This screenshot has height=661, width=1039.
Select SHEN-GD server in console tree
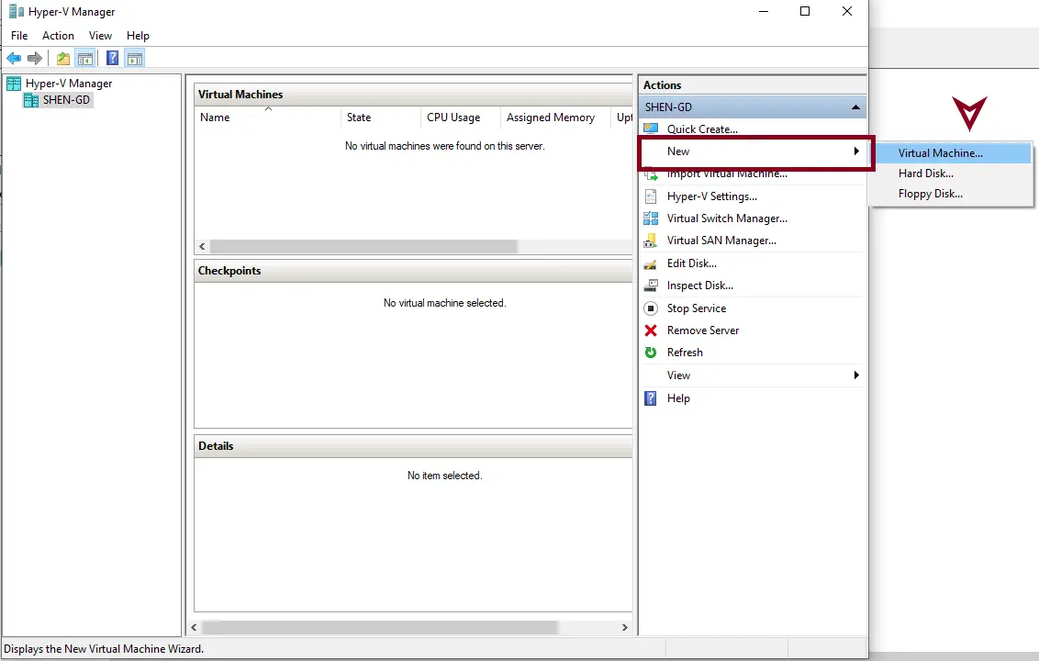(66, 100)
